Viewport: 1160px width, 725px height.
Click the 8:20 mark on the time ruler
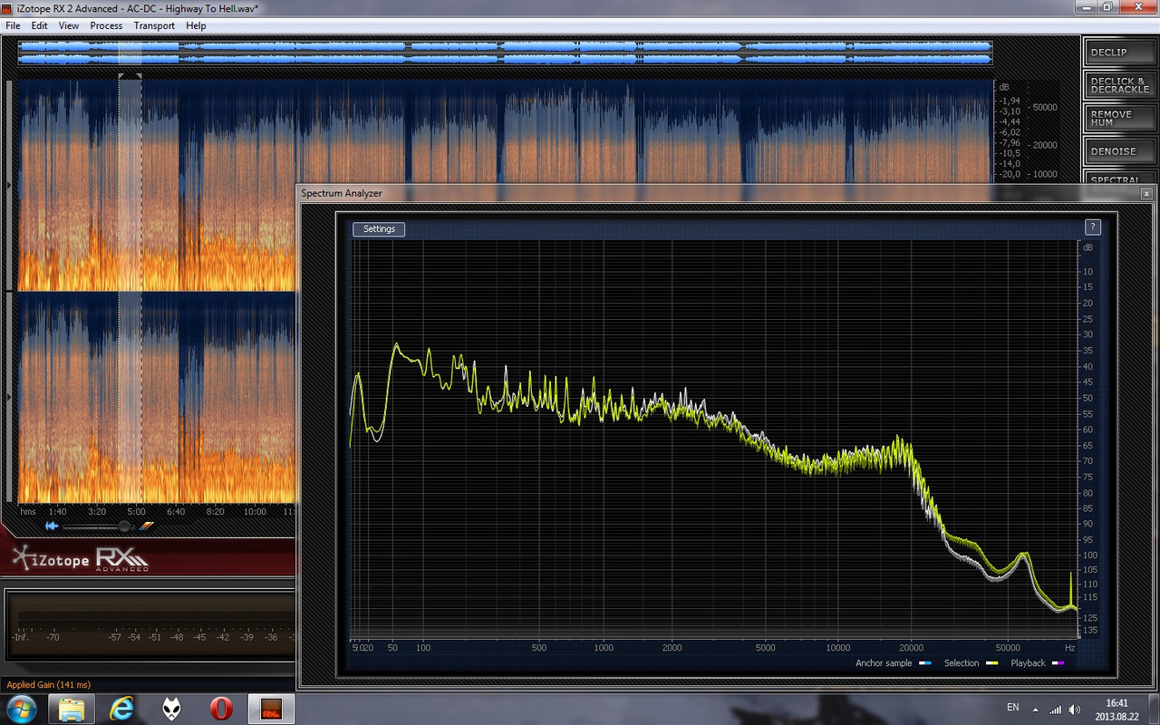coord(216,511)
